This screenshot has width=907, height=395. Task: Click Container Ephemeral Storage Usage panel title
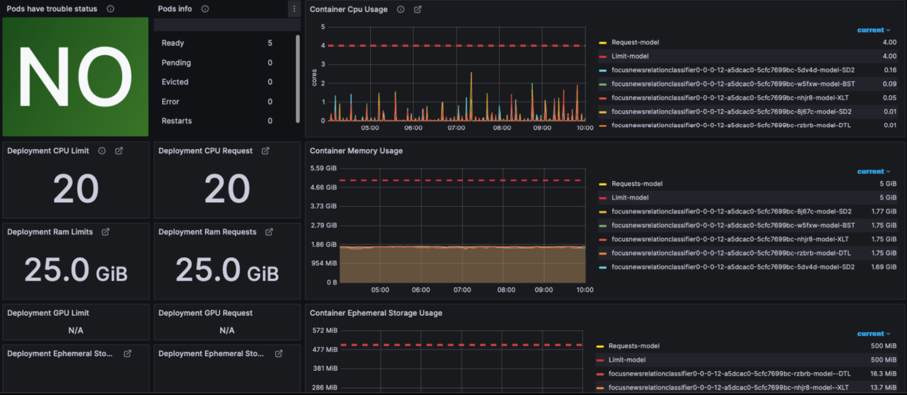pos(376,313)
